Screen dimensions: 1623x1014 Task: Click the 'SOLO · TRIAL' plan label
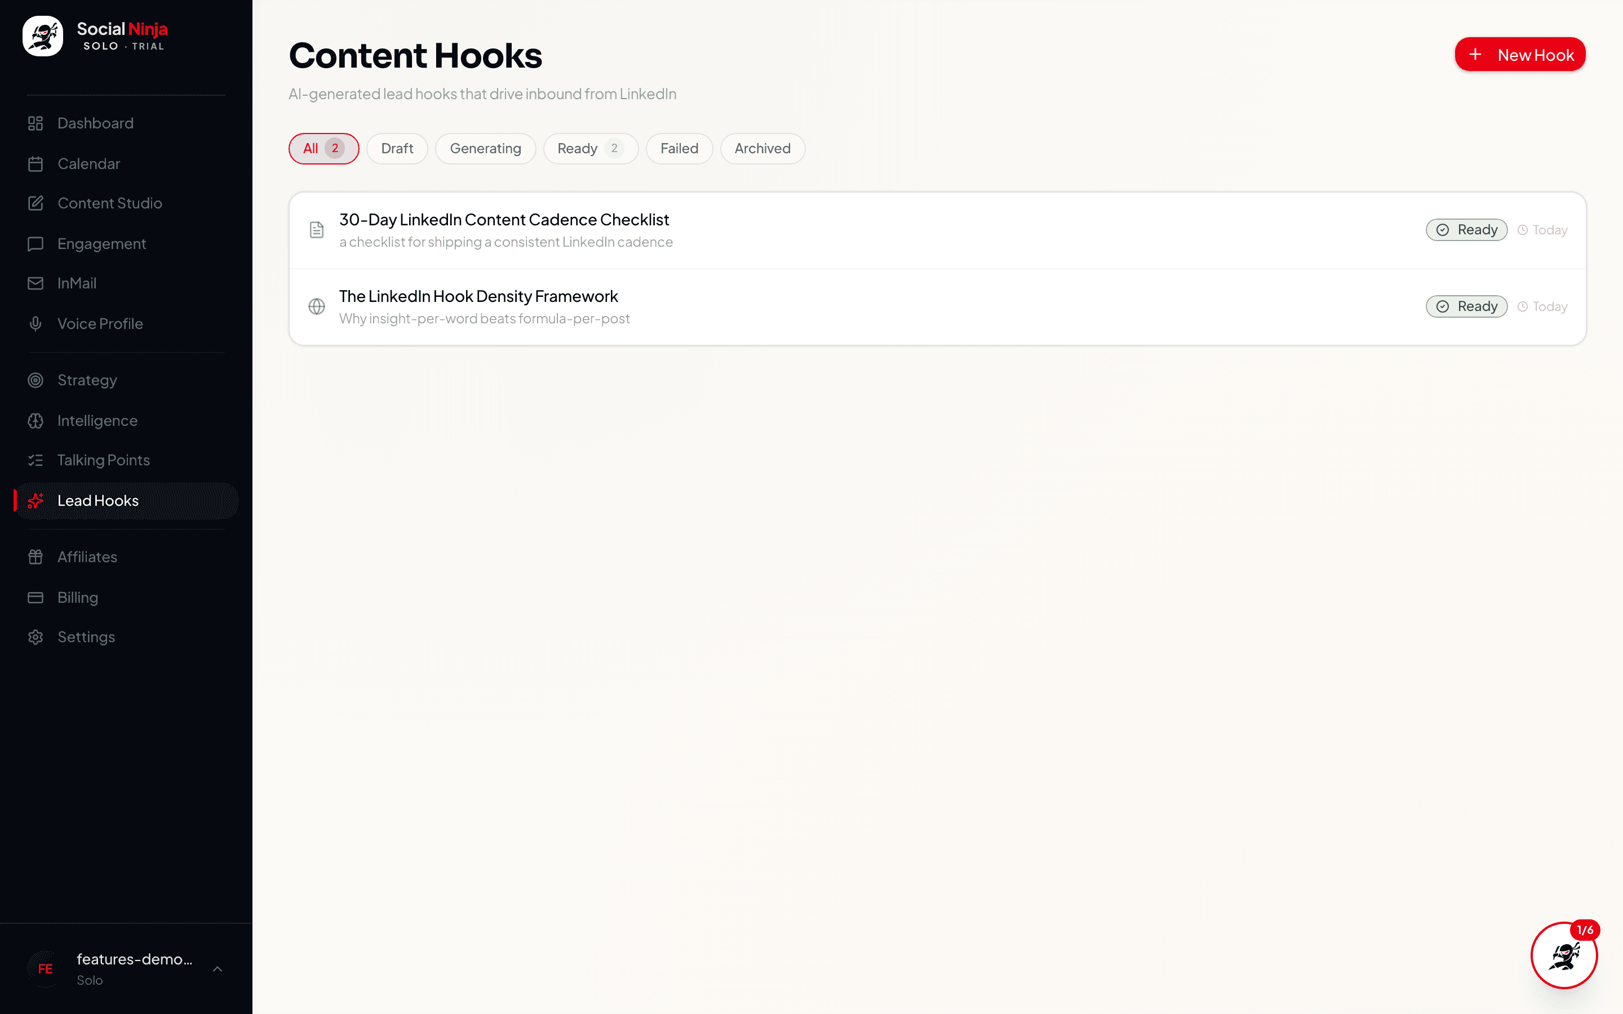(123, 46)
